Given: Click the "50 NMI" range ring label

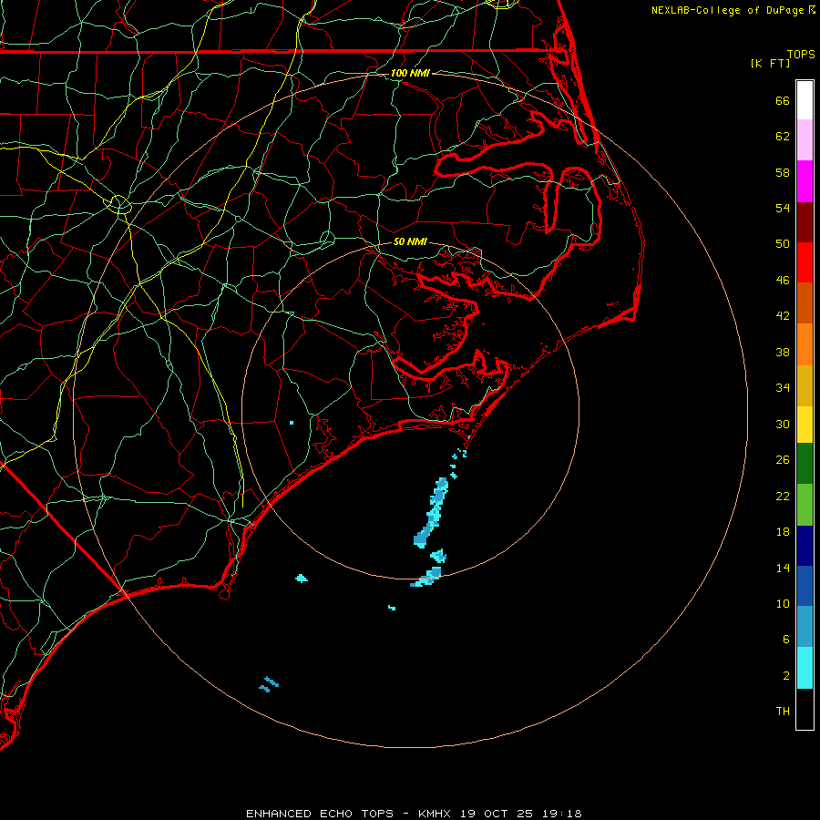Looking at the screenshot, I should [410, 241].
